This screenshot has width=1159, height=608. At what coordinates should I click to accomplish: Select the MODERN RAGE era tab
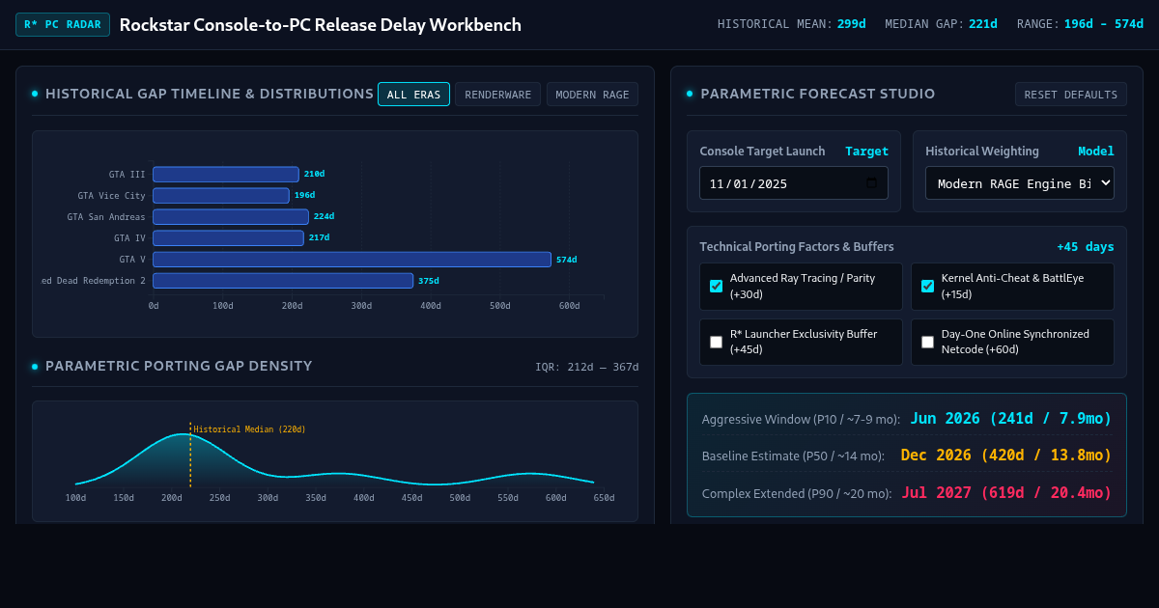[592, 94]
